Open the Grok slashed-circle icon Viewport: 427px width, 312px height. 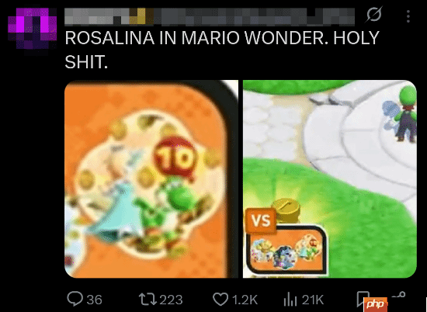click(374, 14)
